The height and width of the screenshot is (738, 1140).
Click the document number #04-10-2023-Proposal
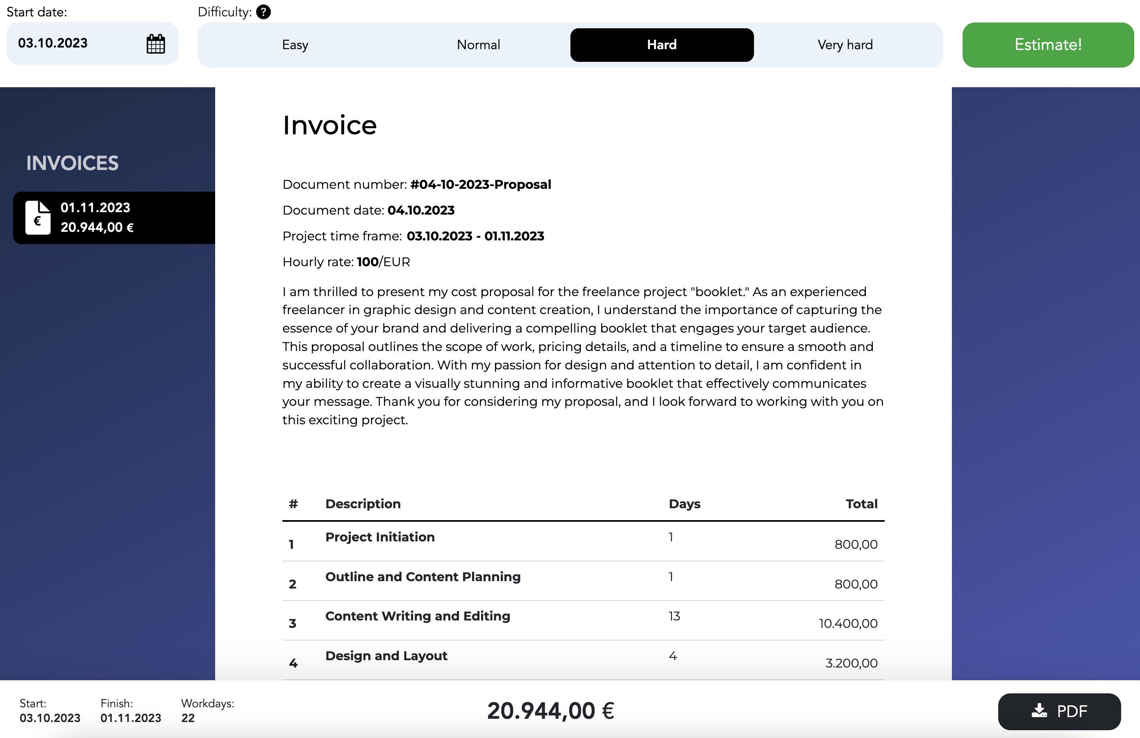coord(480,185)
